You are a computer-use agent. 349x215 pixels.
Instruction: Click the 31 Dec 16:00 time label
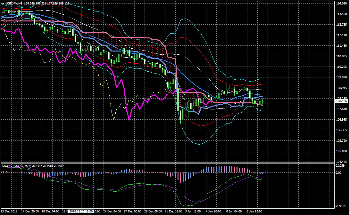click(173, 211)
